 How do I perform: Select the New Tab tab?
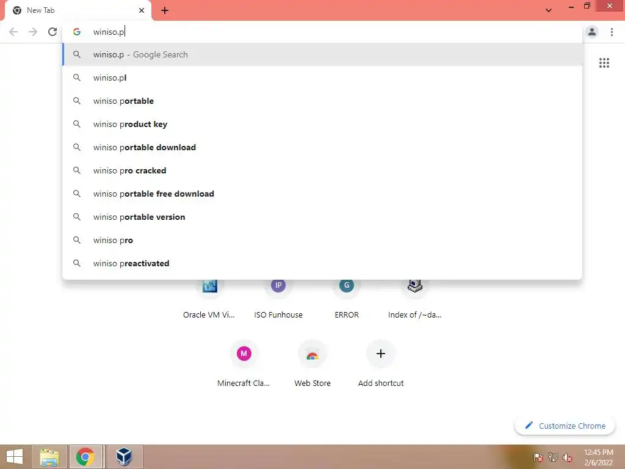click(x=78, y=11)
